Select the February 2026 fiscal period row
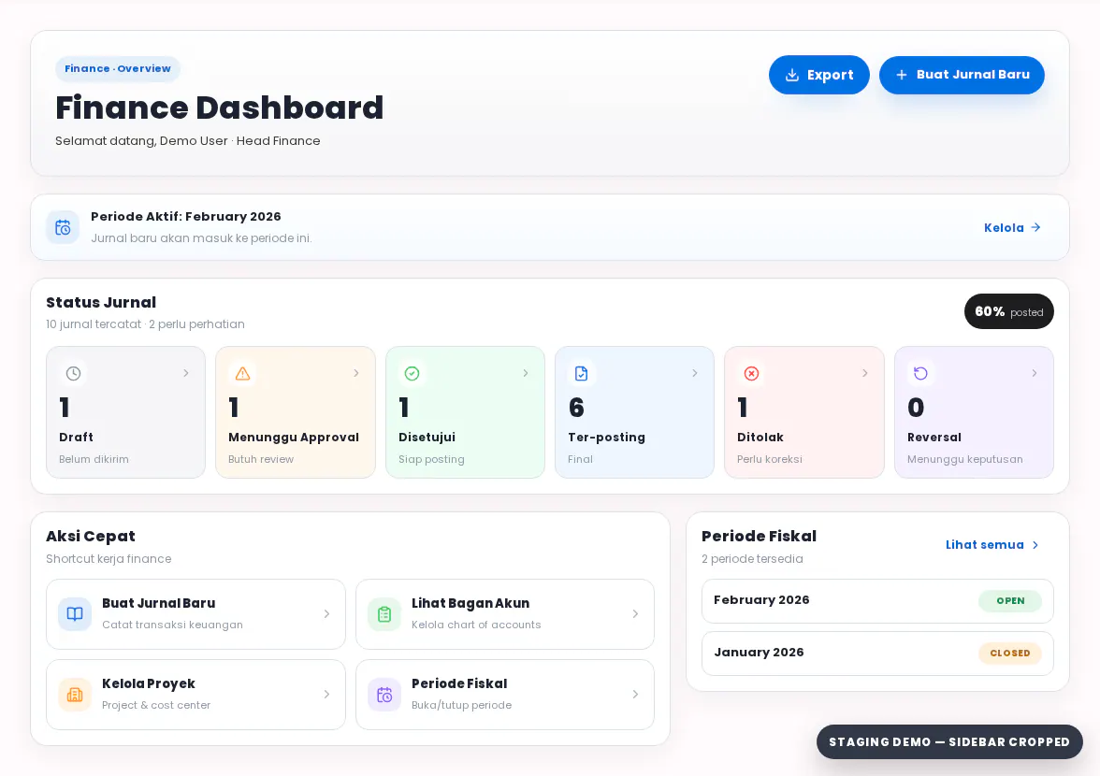The width and height of the screenshot is (1100, 776). coord(877,601)
